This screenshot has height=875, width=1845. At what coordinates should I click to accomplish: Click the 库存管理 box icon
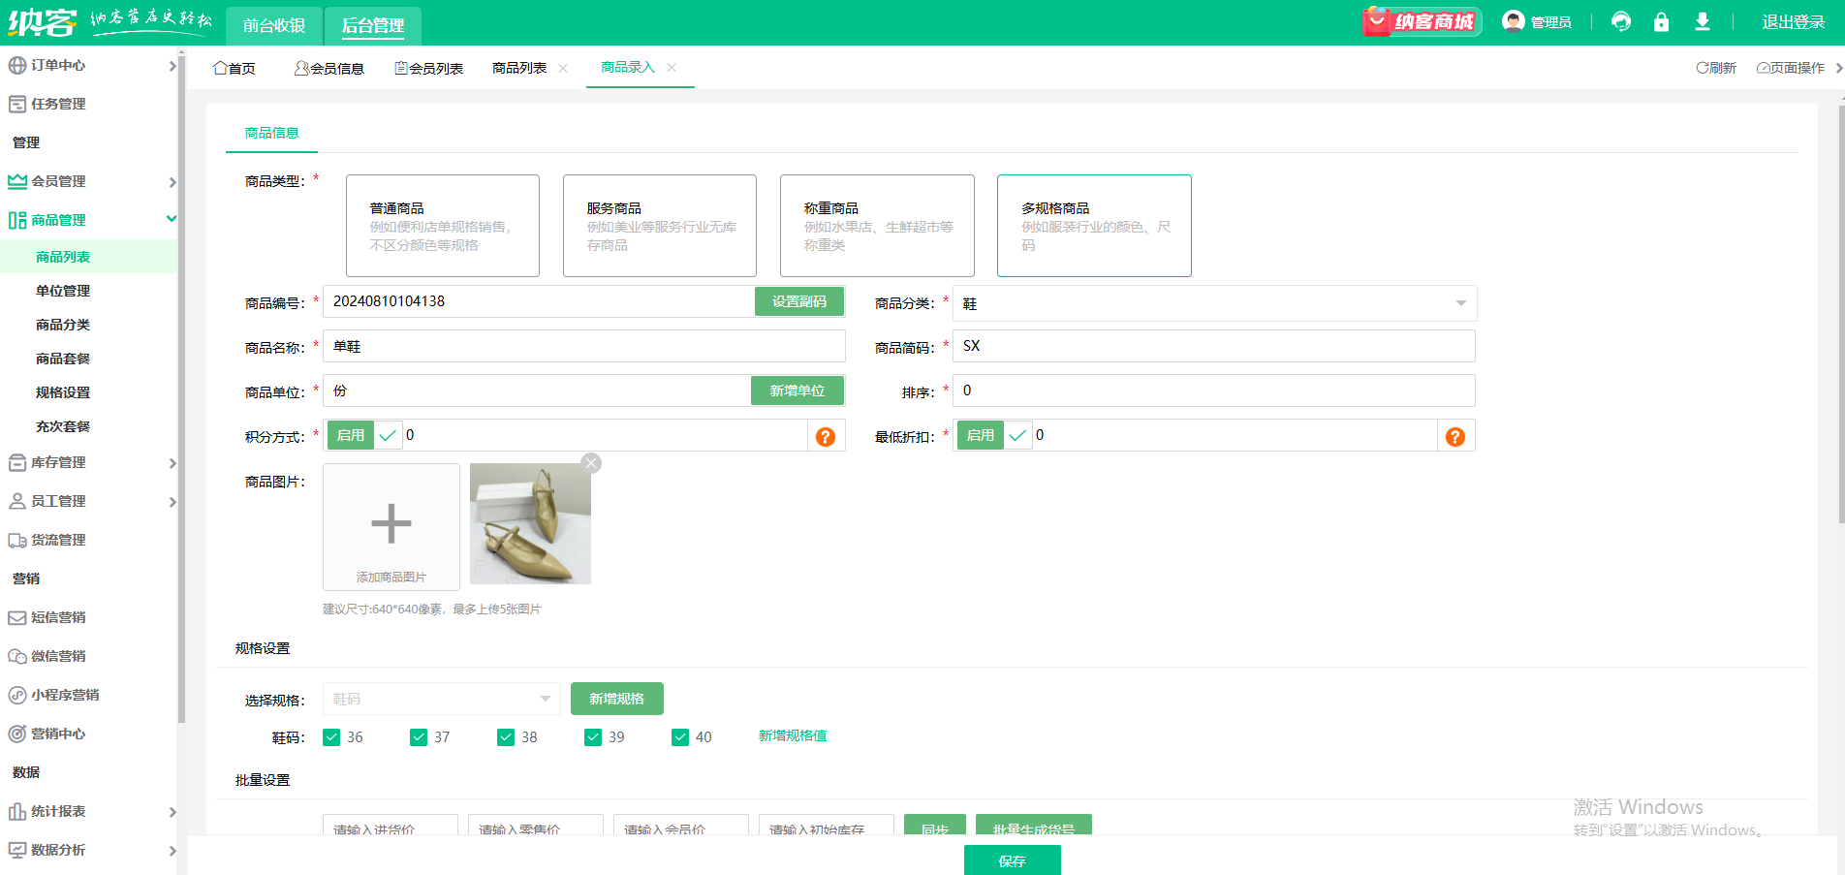coord(17,462)
